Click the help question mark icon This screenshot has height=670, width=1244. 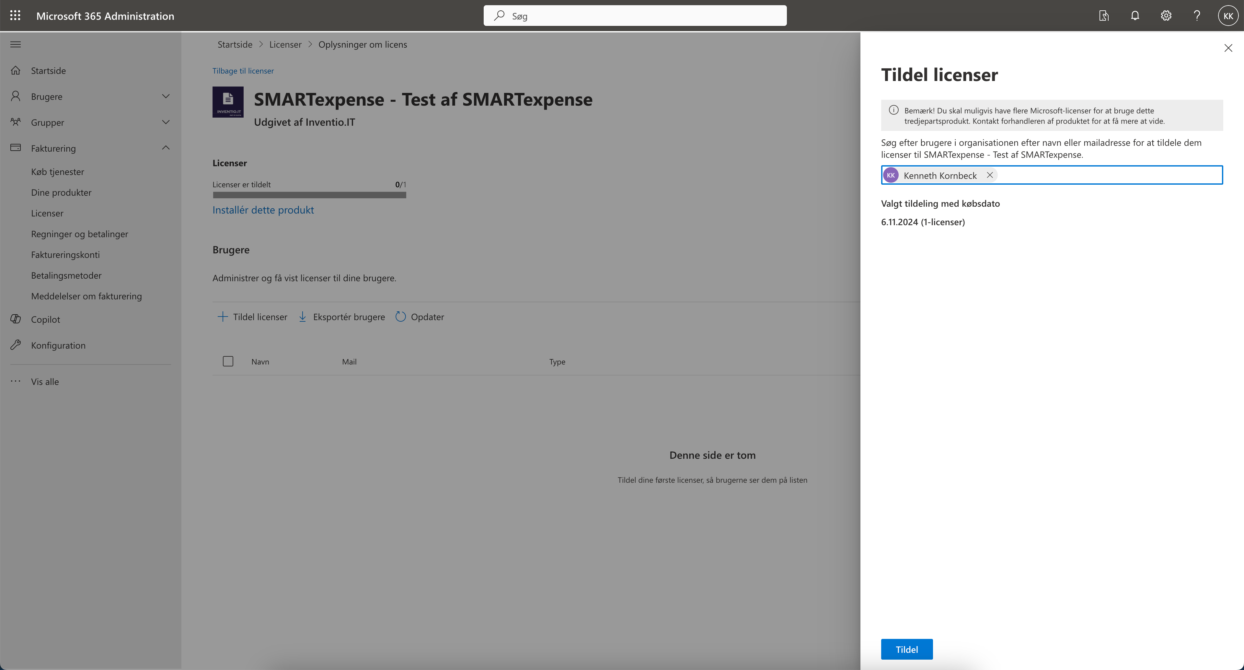pyautogui.click(x=1197, y=16)
